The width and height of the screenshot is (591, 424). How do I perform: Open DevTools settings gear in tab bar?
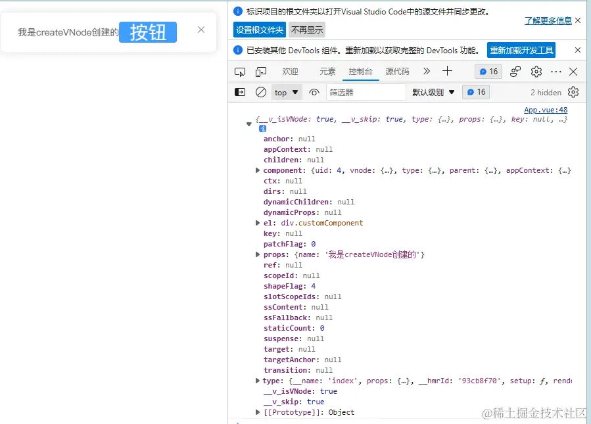coord(536,72)
